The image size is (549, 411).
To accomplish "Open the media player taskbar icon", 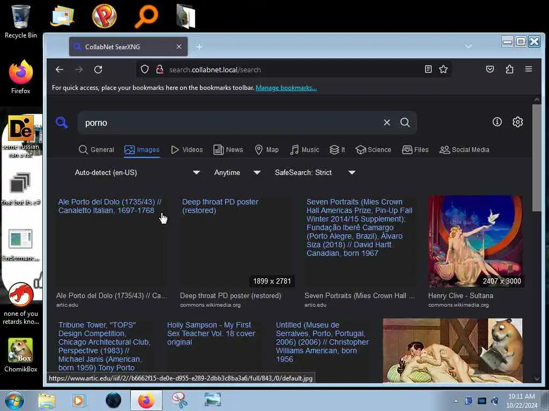I will click(79, 401).
